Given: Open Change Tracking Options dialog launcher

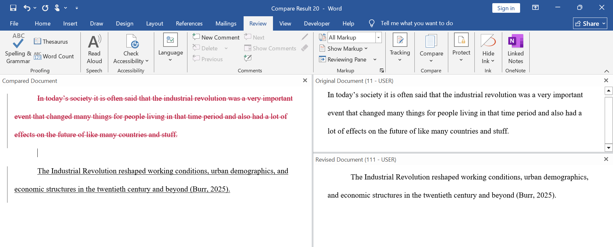Looking at the screenshot, I should click(382, 70).
